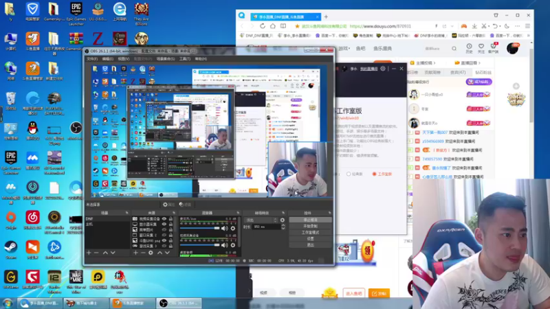Adjust the first mixer channel volume slider
The height and width of the screenshot is (309, 550).
click(x=200, y=229)
